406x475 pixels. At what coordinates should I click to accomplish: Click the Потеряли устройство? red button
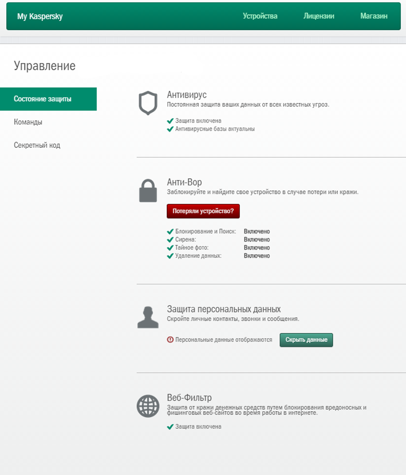[203, 211]
